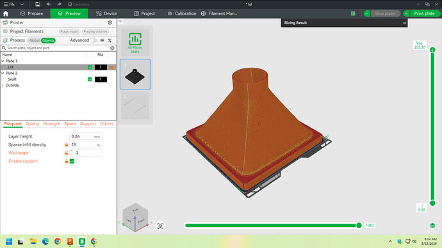Open All Plates Stats

[135, 43]
